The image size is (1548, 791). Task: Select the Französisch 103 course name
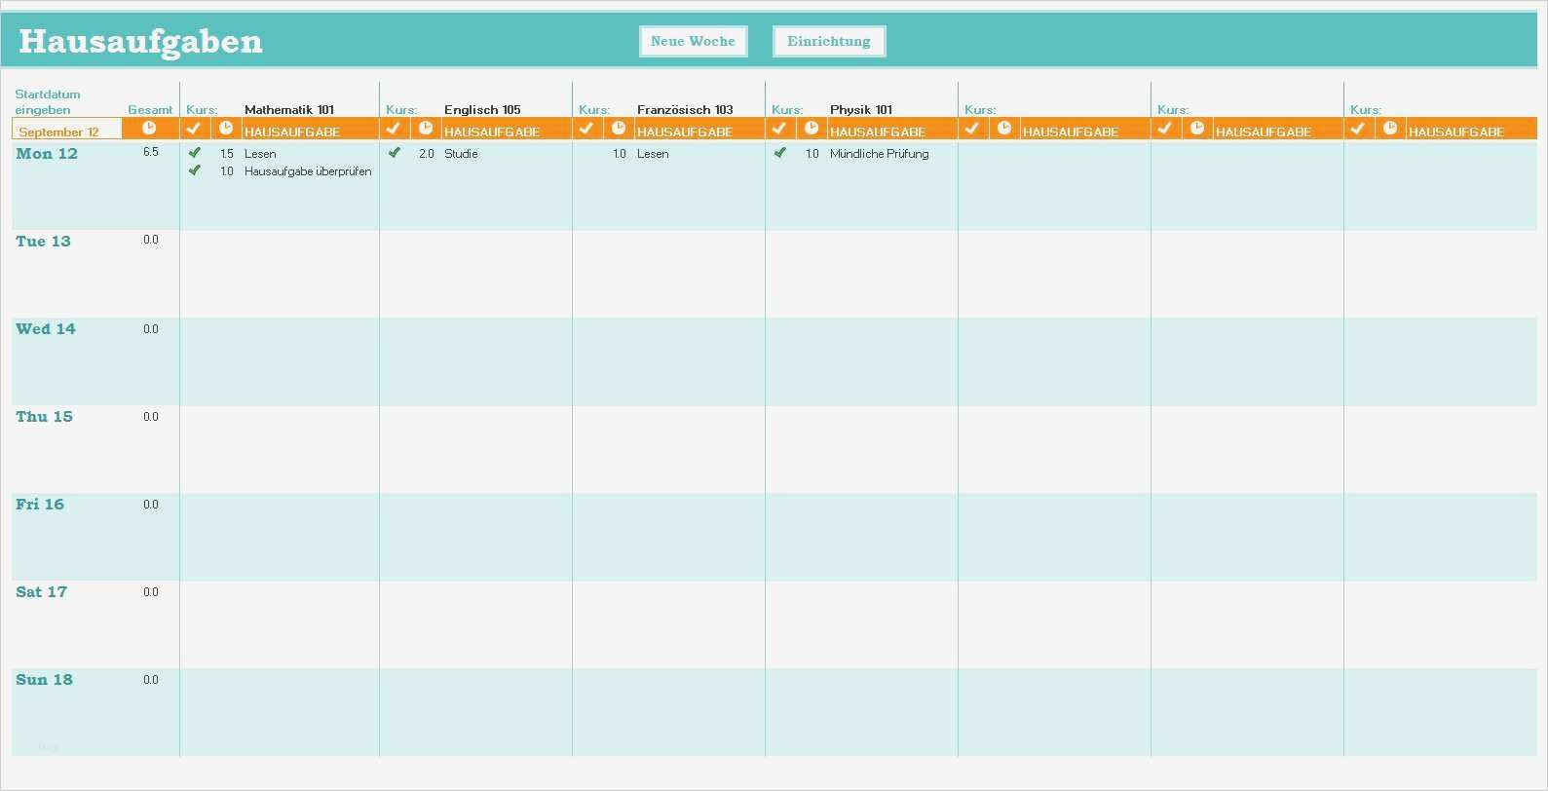tap(685, 110)
